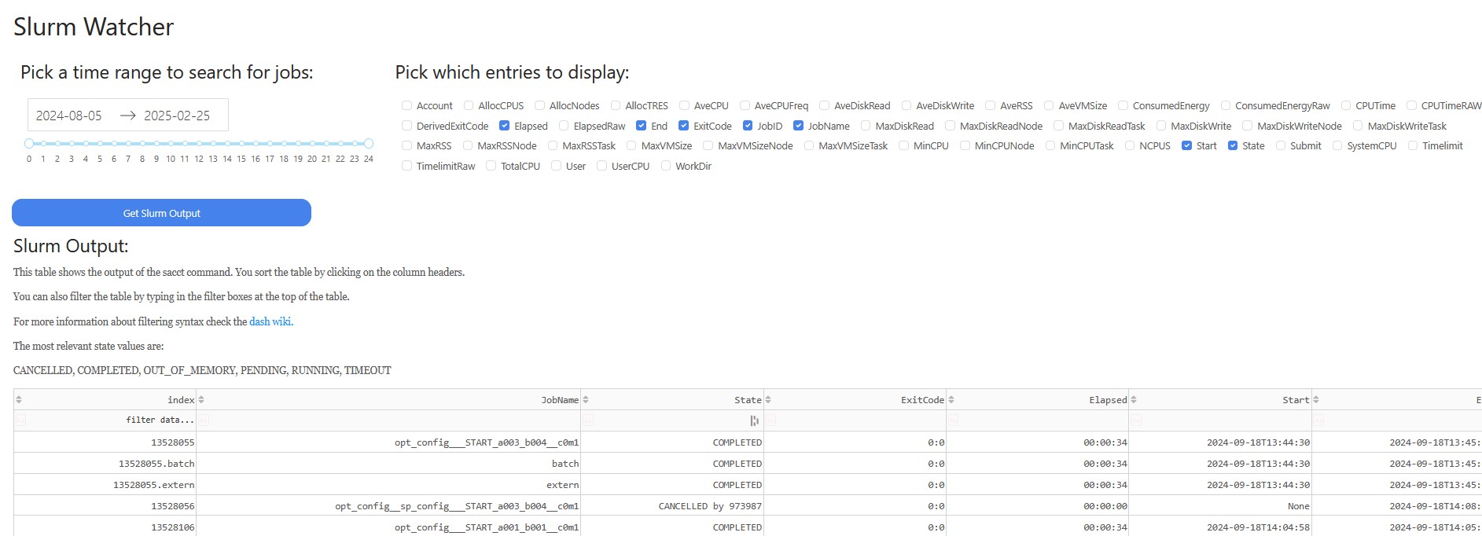Toggle case sensitivity for JobName filter
The width and height of the screenshot is (1482, 536).
click(204, 420)
